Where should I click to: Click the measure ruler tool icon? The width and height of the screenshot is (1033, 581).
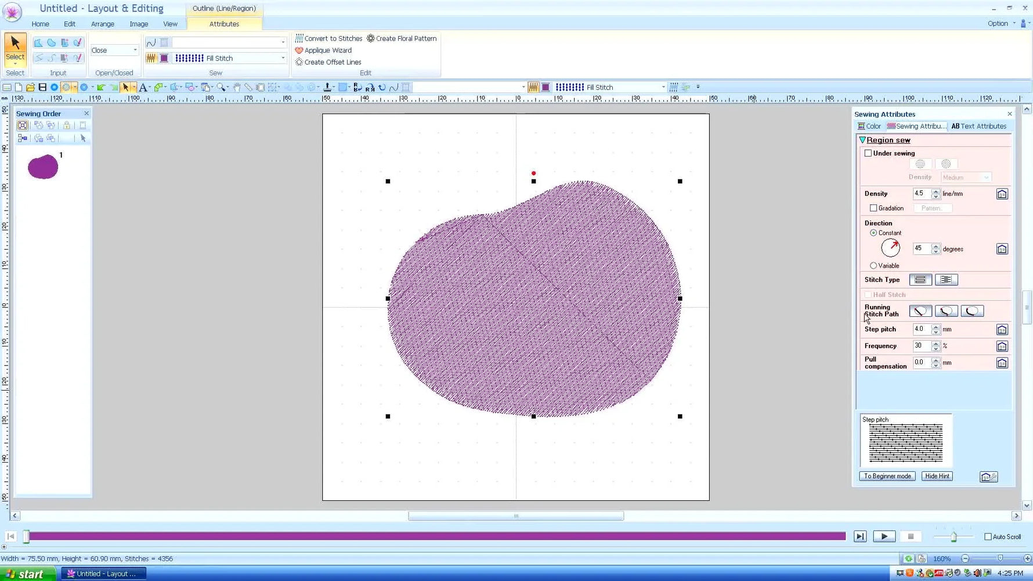click(x=248, y=88)
